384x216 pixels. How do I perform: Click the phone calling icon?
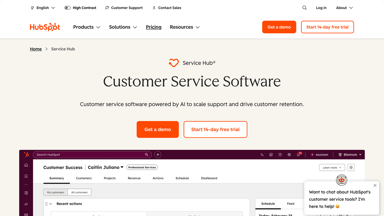(262, 155)
